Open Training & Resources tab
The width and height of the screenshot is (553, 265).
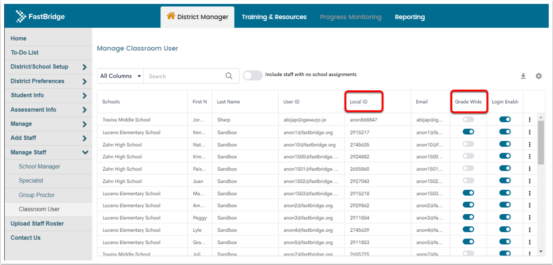(x=274, y=17)
